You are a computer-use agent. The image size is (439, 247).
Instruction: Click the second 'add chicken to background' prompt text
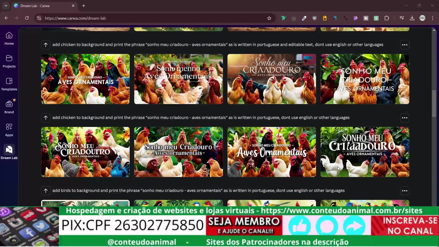[201, 118]
